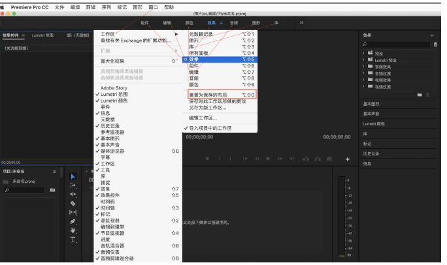Screen dimensions: 447x265
Task: Expand the Lumetri 预设 folder
Action: point(363,60)
